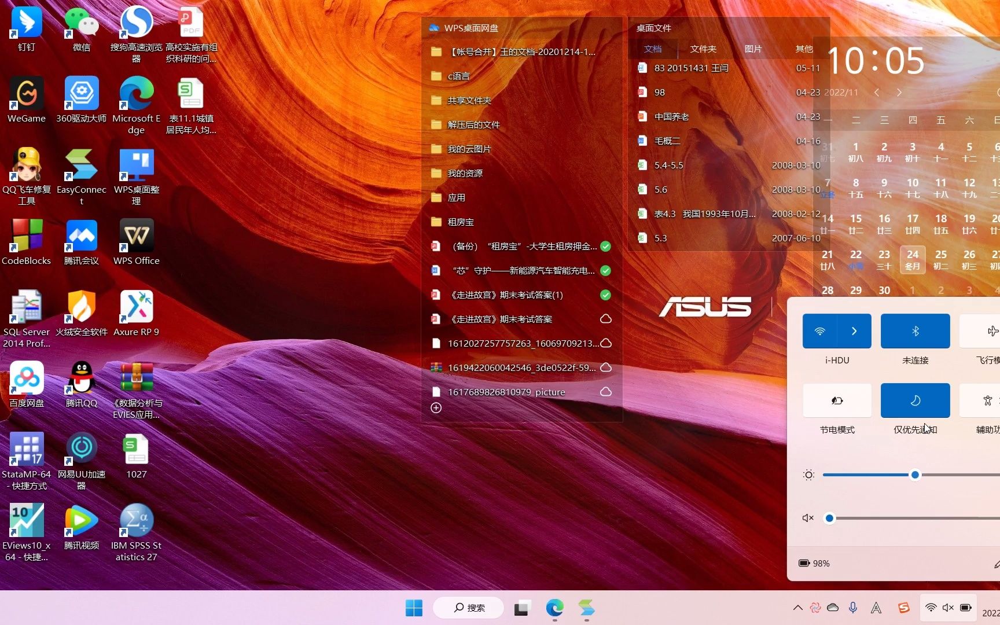Toggle Bluetooth (未连接) quick setting
This screenshot has width=1000, height=625.
pyautogui.click(x=915, y=331)
